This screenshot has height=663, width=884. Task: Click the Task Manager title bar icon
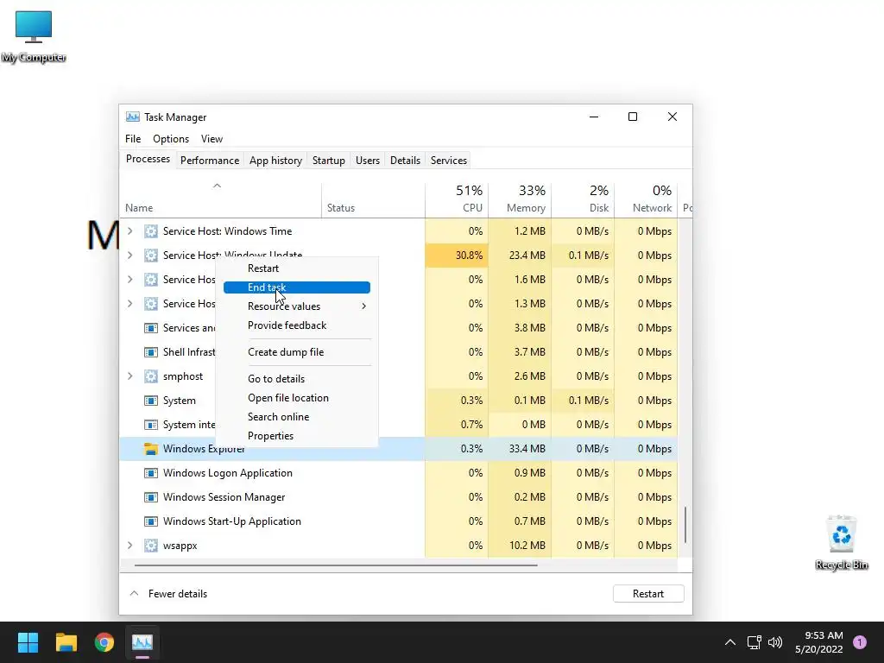[x=132, y=117]
